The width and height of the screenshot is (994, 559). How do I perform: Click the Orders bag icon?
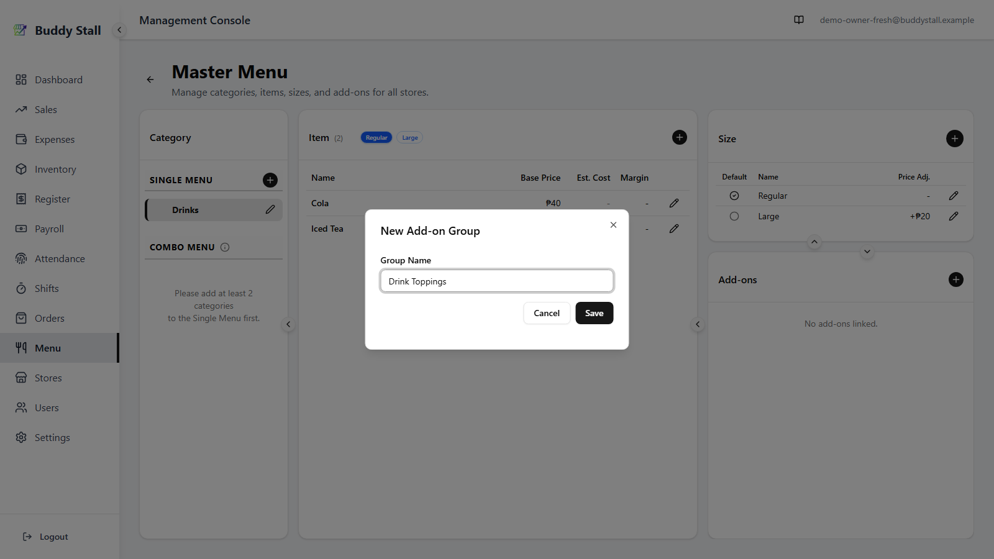click(21, 318)
